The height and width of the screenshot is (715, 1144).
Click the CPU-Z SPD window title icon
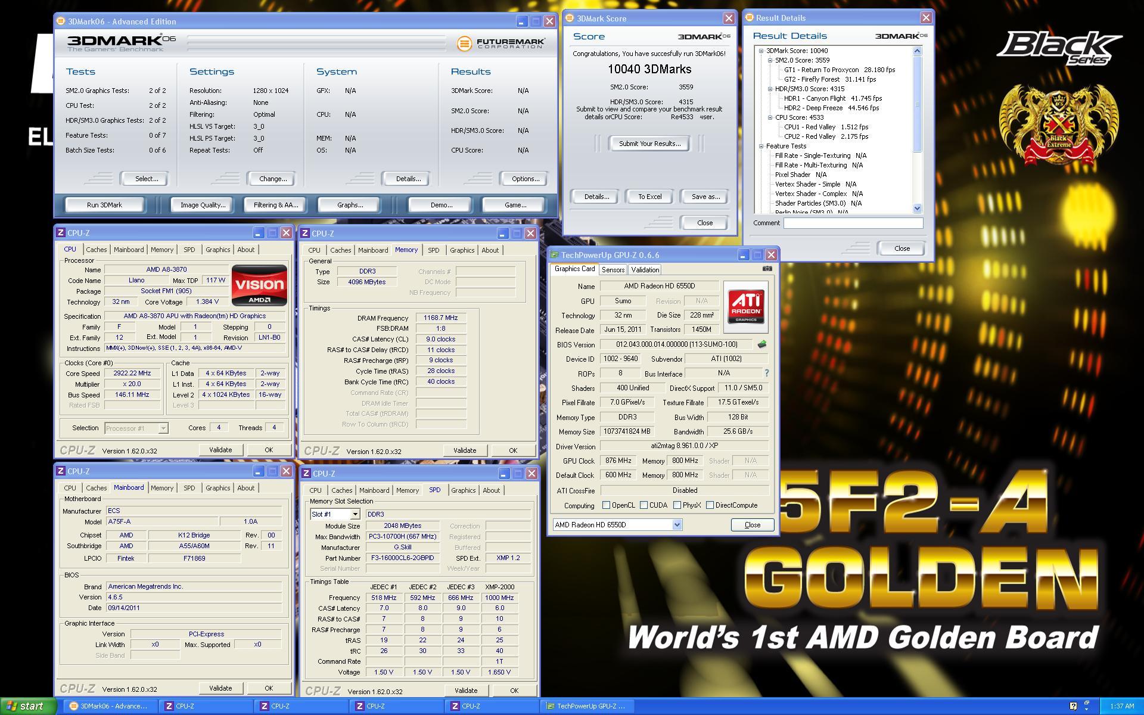point(306,473)
